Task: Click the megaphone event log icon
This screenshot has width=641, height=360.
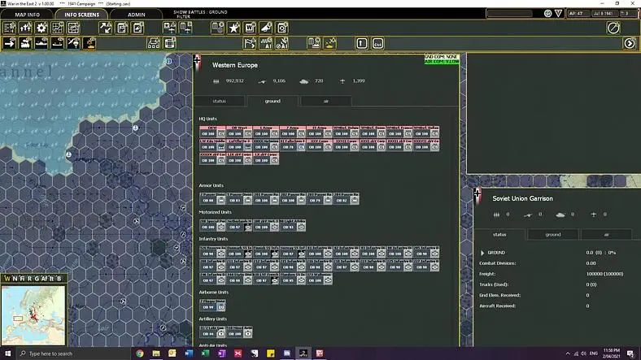Action: (266, 28)
